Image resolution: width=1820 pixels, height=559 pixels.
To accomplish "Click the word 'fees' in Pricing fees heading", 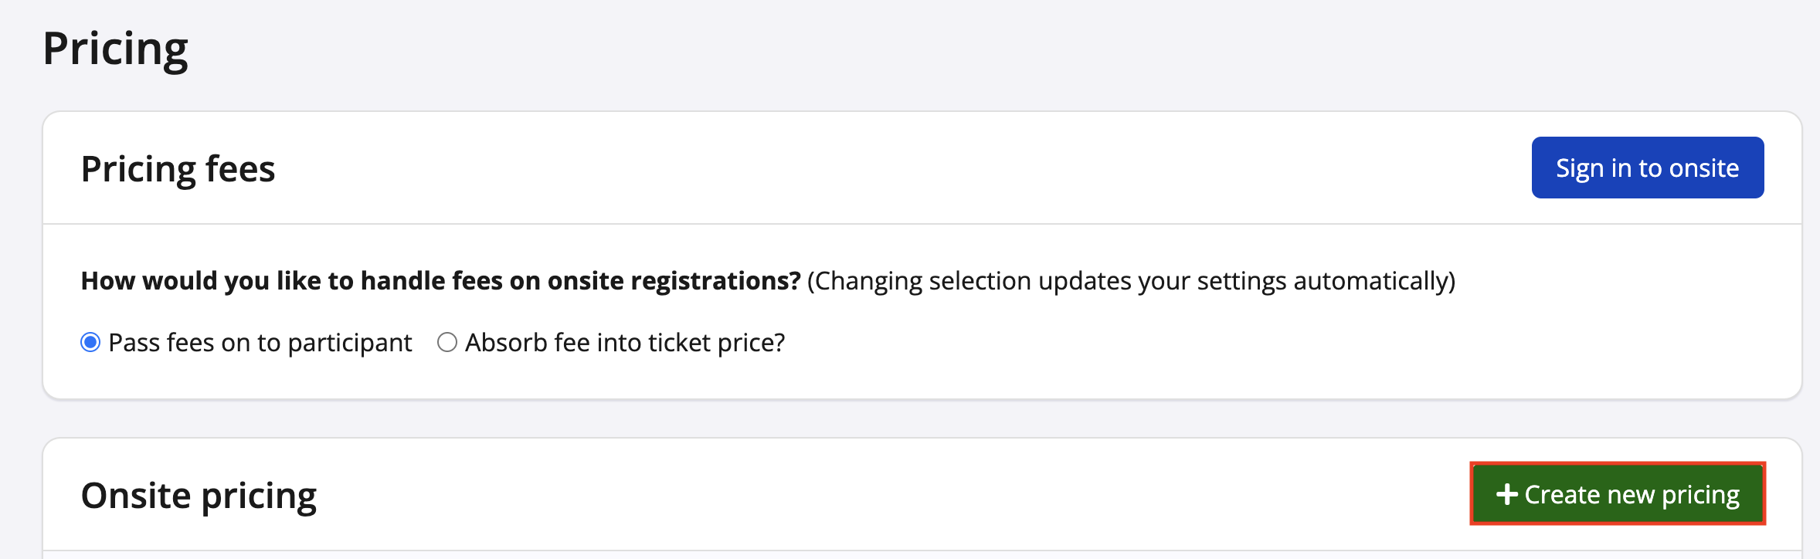I will [x=240, y=168].
